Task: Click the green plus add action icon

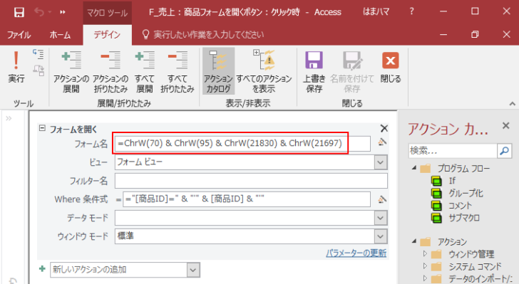Action: [x=42, y=269]
